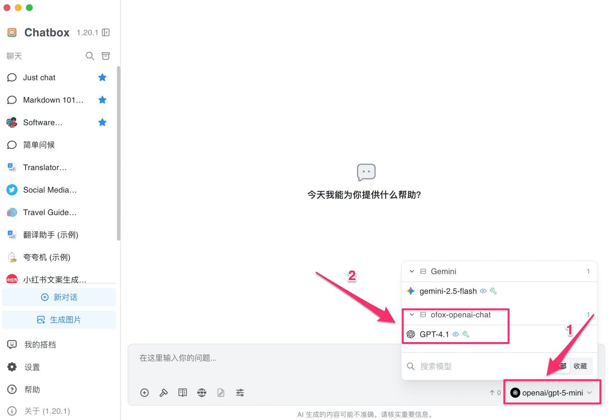Viewport: 608px width, 420px height.
Task: Collapse the ofox-openai-chat group
Action: click(412, 315)
